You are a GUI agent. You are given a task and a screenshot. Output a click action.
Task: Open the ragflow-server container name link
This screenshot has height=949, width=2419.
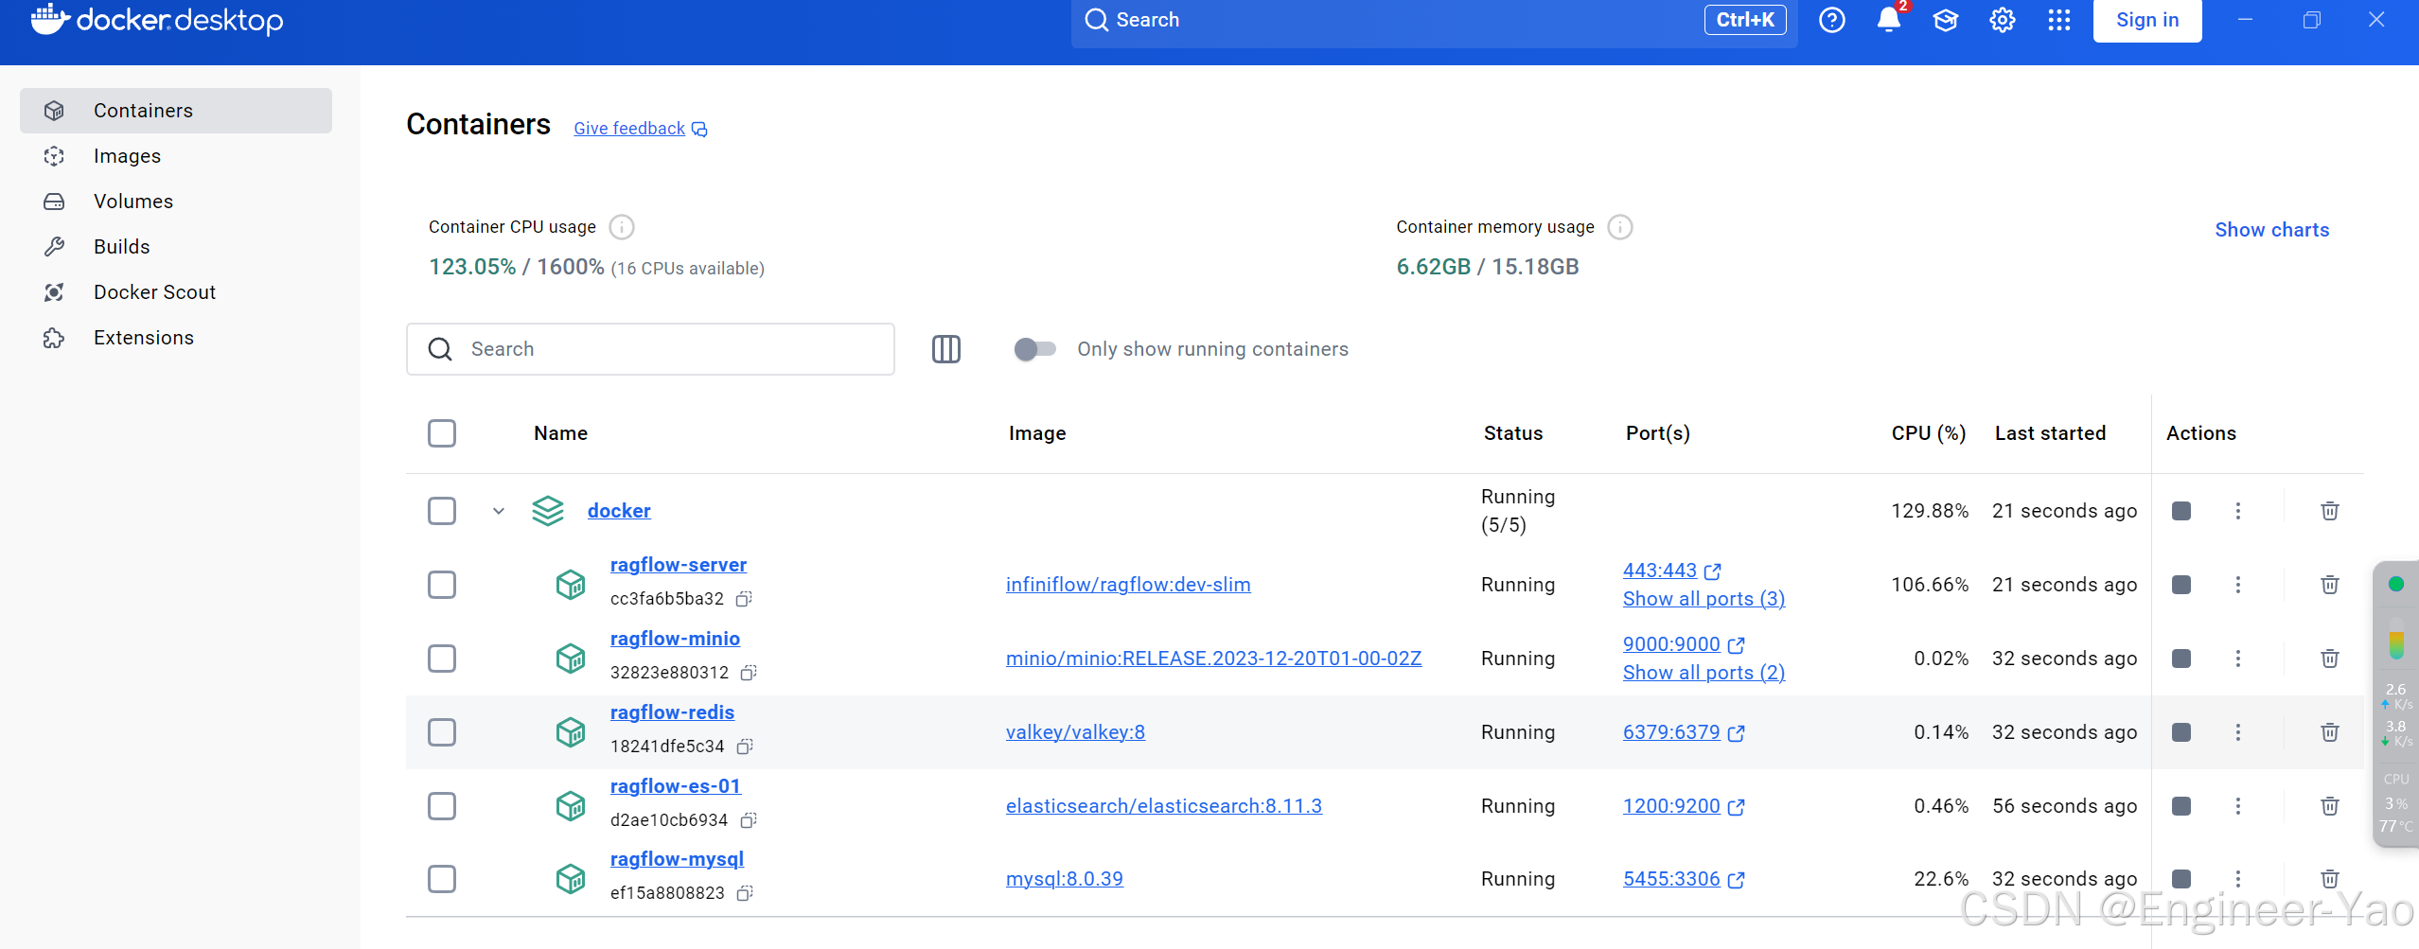[679, 565]
